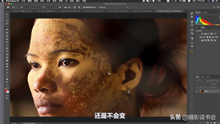Click the crop width input field
The image size is (220, 124).
[36, 7]
